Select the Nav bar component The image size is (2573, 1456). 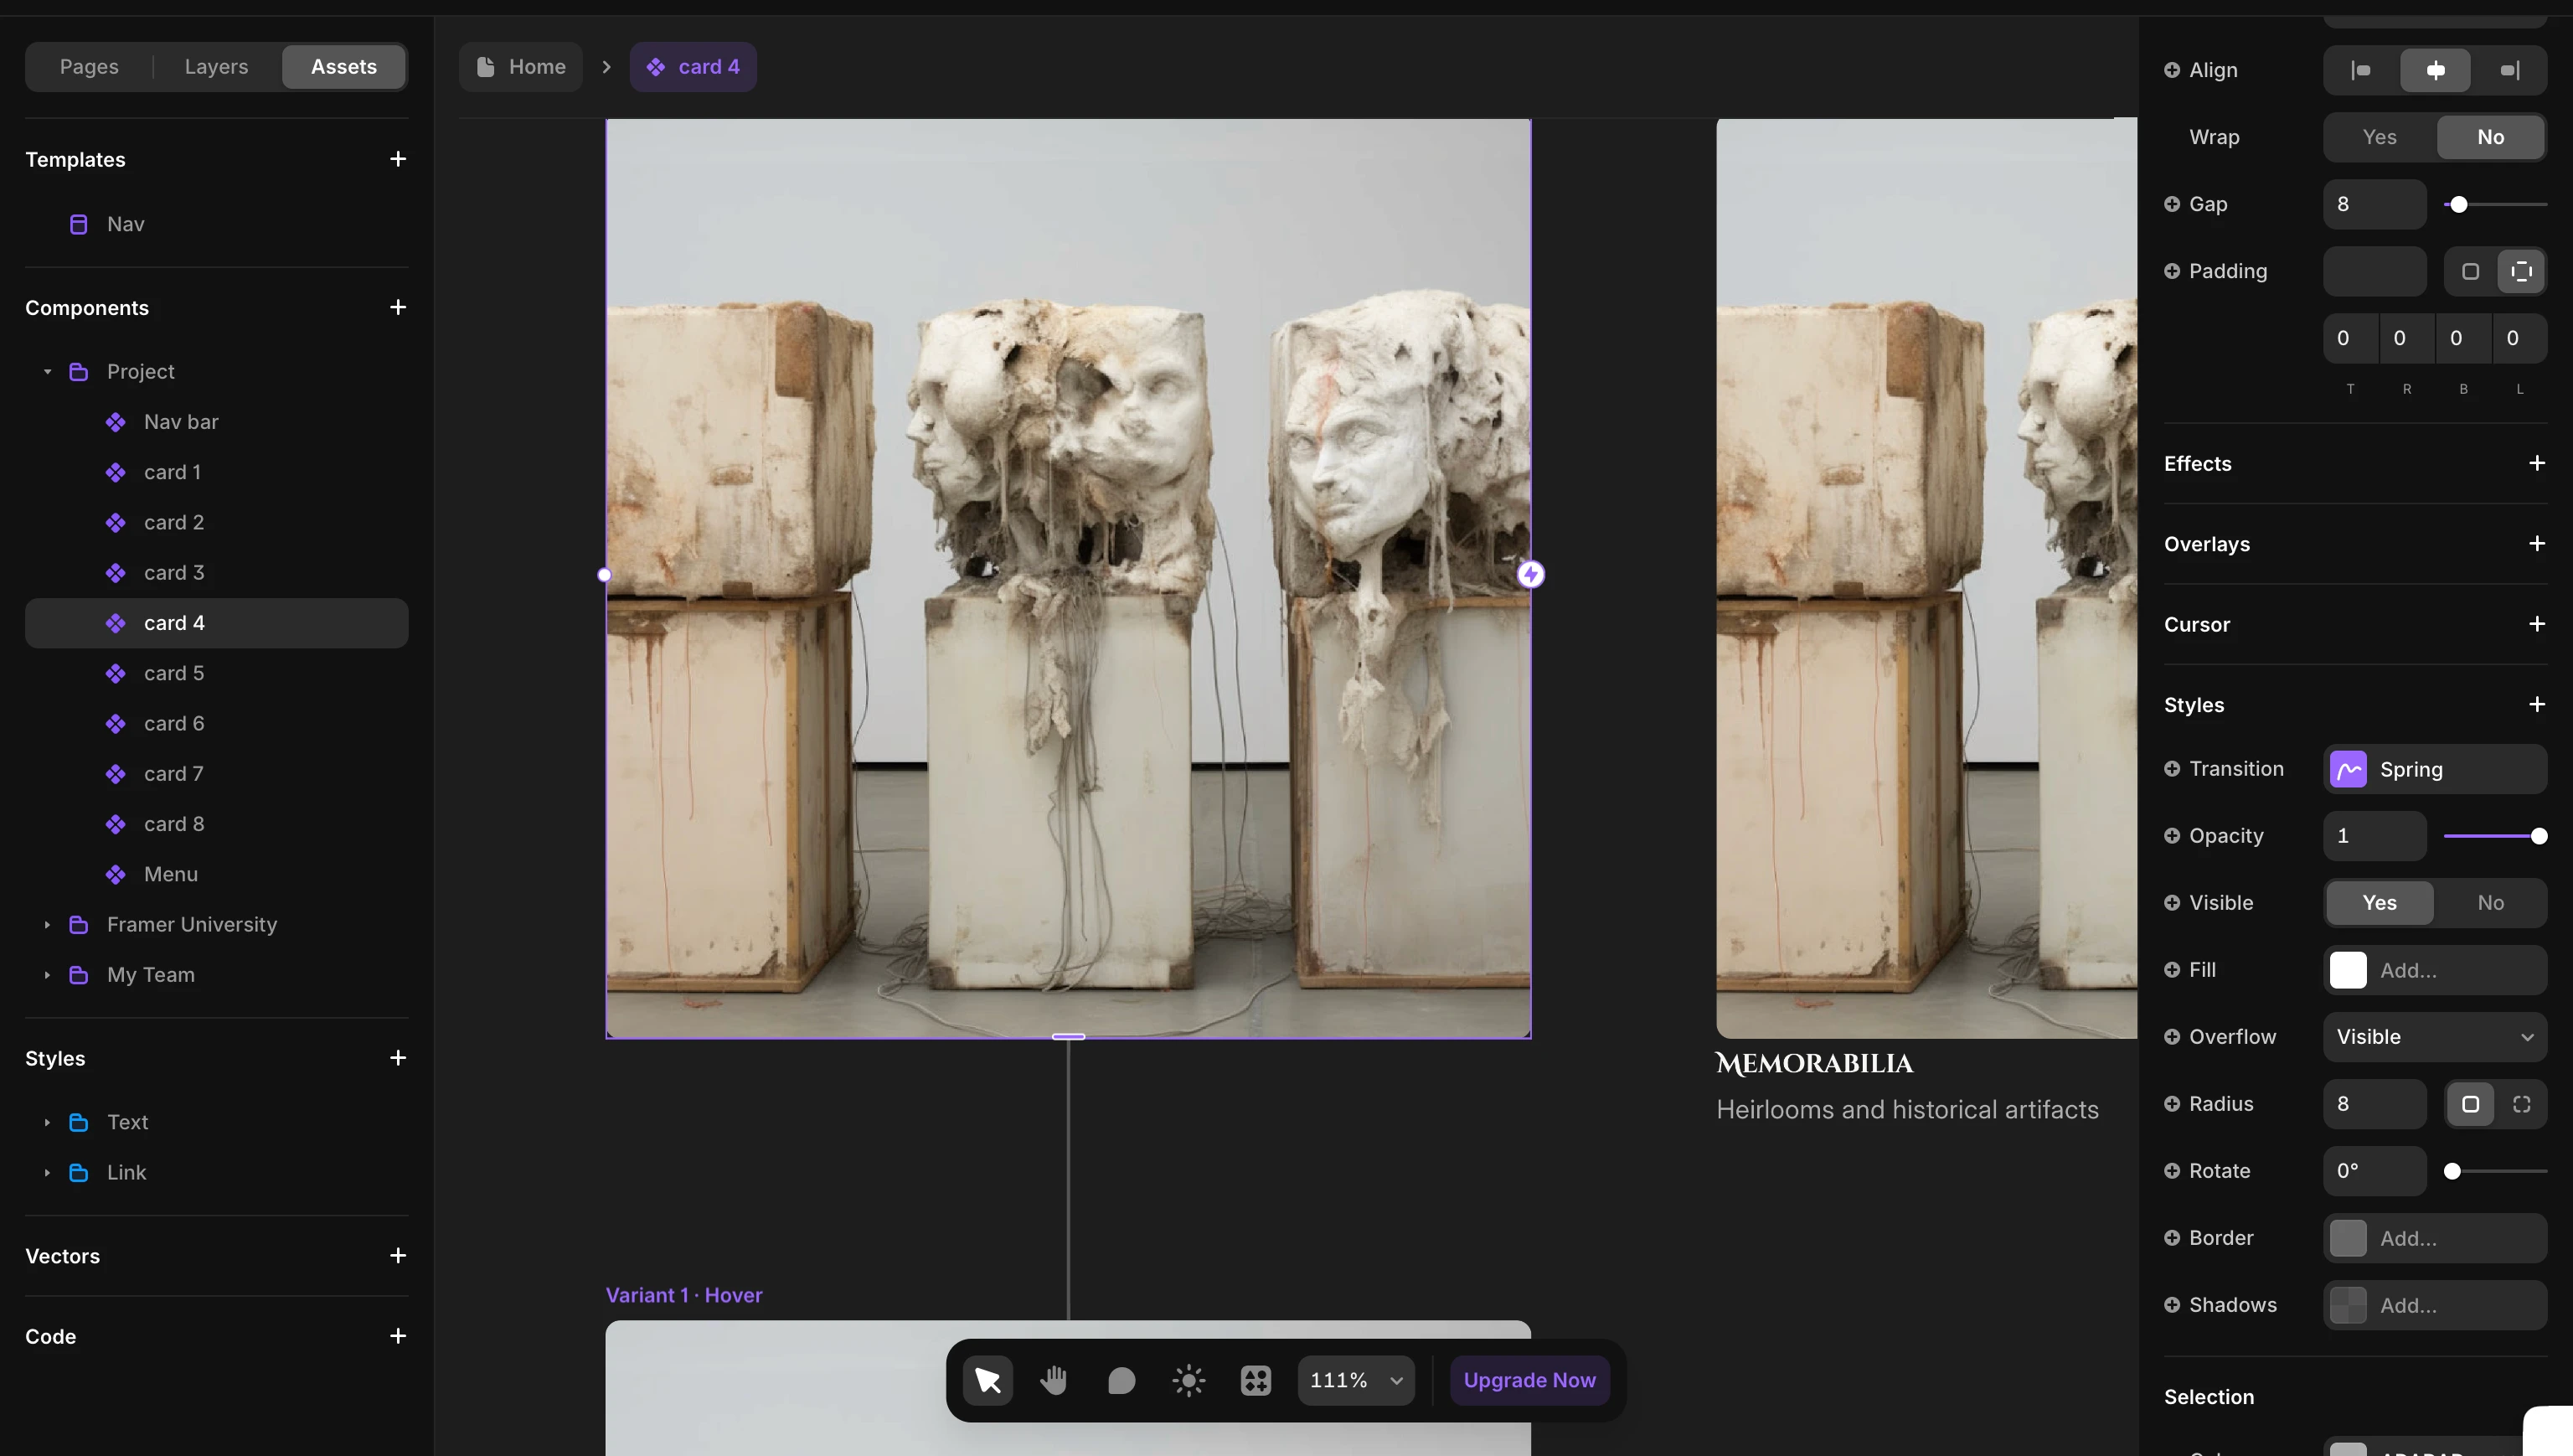pyautogui.click(x=217, y=422)
